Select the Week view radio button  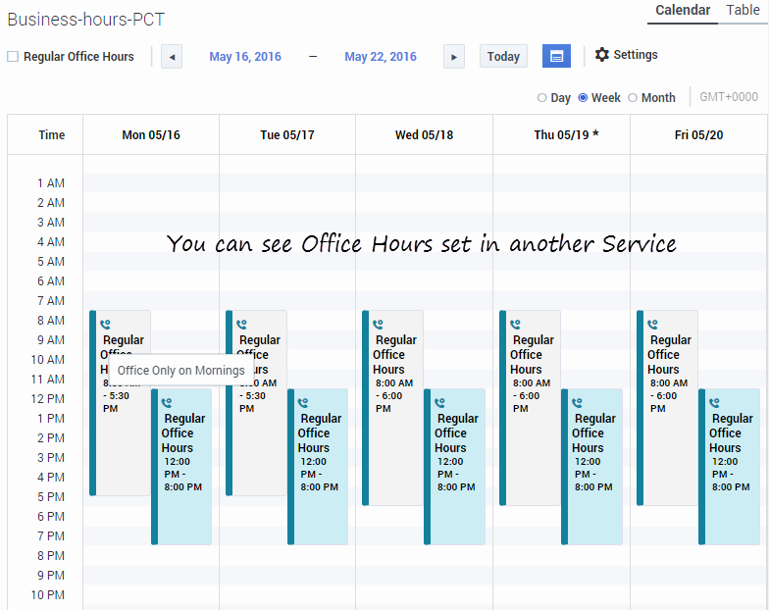coord(584,98)
